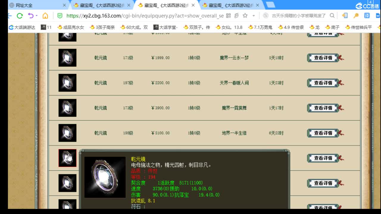Close the last 藏宝阁 tab
The image size is (381, 214).
[x=257, y=5]
